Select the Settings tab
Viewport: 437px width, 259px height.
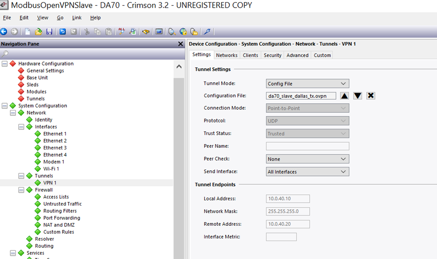tap(201, 54)
